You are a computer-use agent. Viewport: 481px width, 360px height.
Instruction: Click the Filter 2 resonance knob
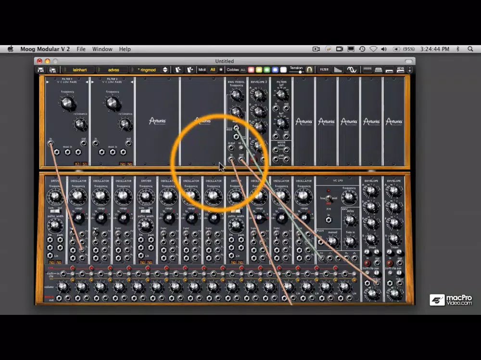(125, 124)
